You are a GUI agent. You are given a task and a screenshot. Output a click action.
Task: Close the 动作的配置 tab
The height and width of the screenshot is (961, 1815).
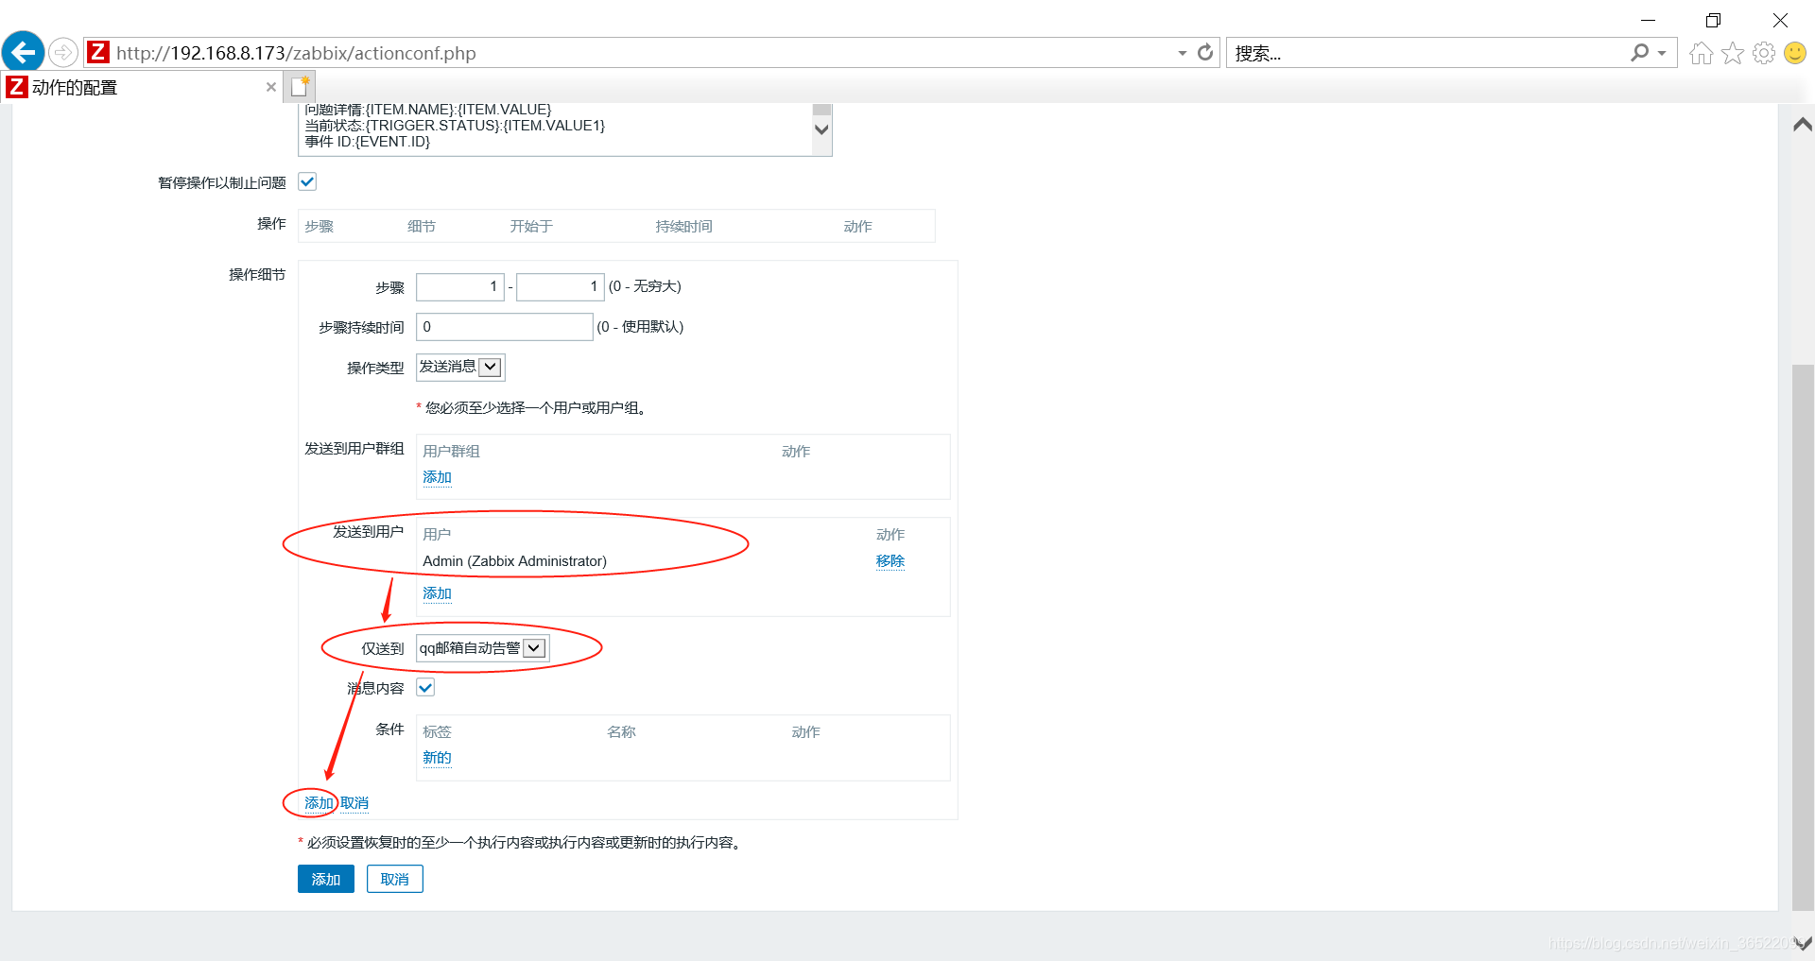coord(271,87)
